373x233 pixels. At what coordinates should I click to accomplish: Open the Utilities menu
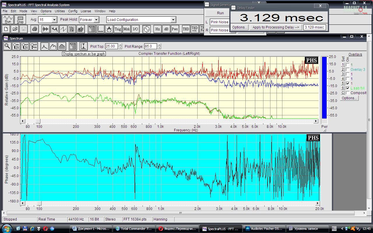60,11
